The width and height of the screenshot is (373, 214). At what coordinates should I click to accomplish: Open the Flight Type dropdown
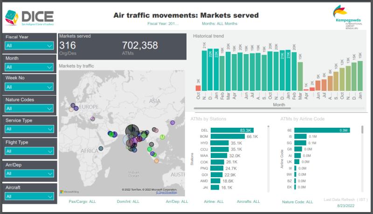(x=29, y=151)
